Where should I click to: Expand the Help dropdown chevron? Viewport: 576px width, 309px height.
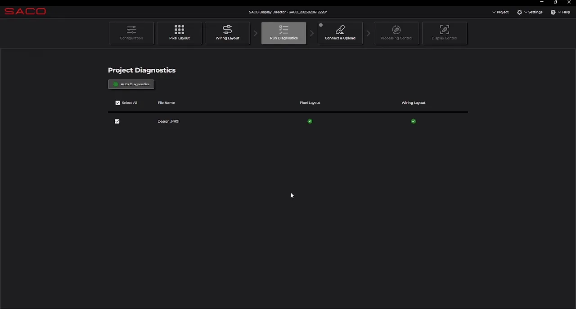pyautogui.click(x=559, y=12)
